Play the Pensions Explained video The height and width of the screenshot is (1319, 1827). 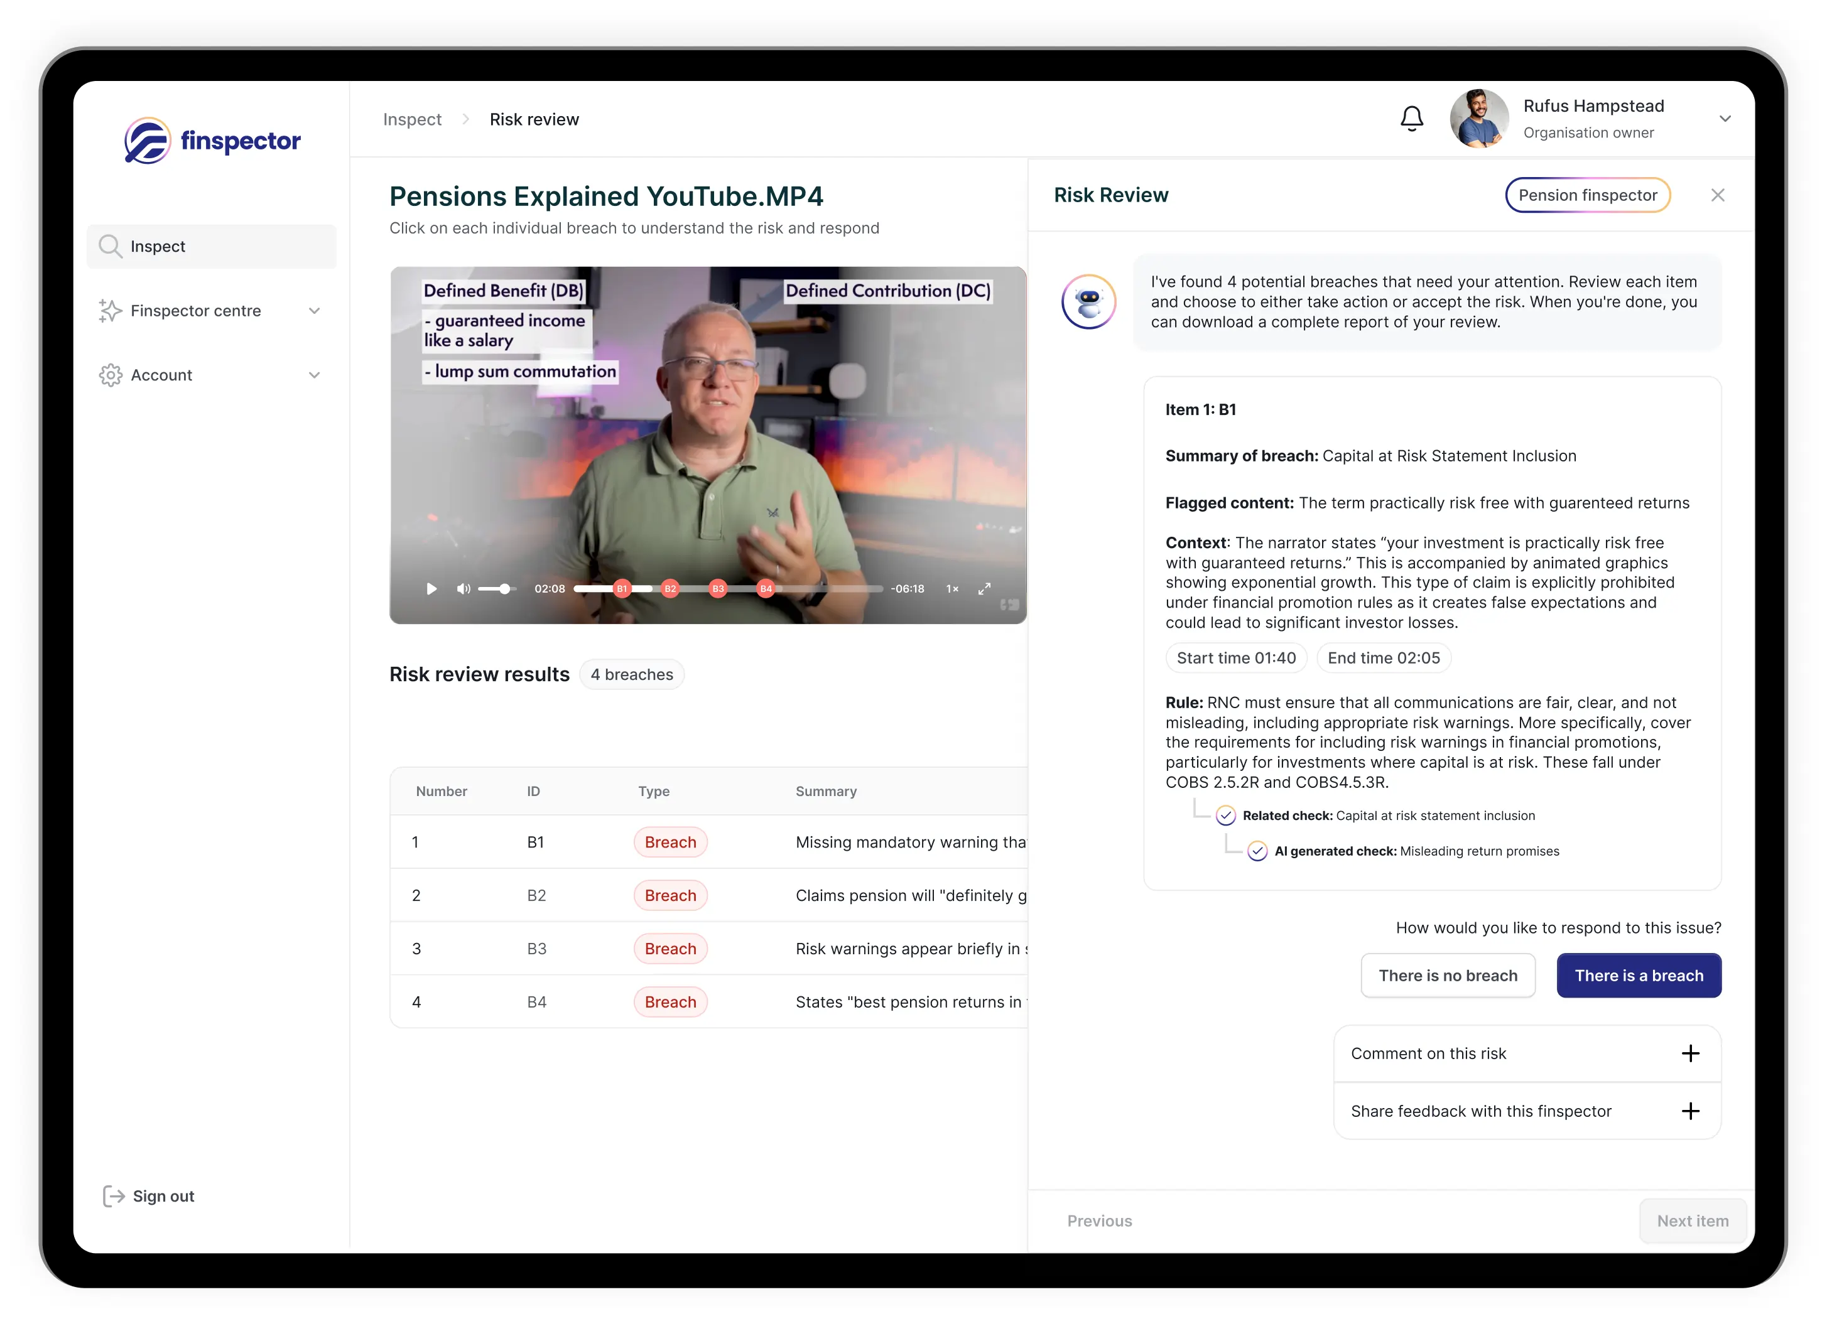pos(431,588)
